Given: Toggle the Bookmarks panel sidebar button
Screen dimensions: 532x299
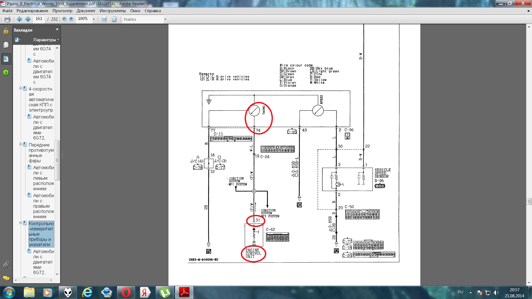Looking at the screenshot, I should pyautogui.click(x=6, y=59).
